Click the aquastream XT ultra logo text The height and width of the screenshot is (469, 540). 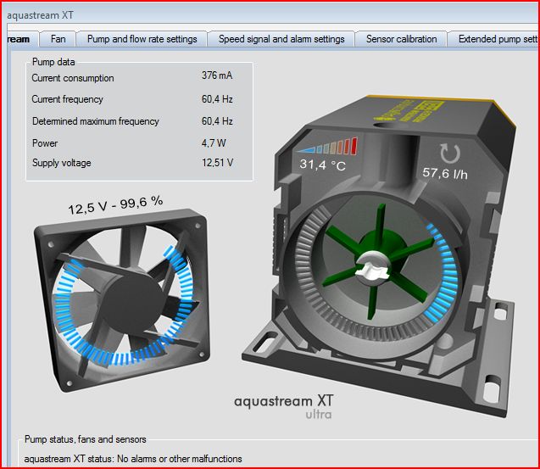coord(284,406)
